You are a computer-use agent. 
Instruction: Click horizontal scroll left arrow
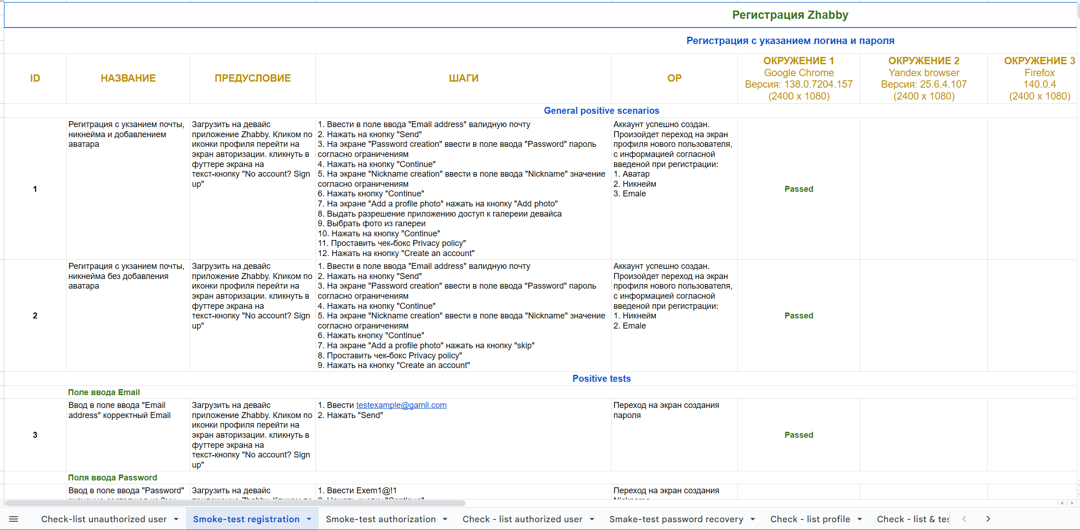[x=1062, y=503]
